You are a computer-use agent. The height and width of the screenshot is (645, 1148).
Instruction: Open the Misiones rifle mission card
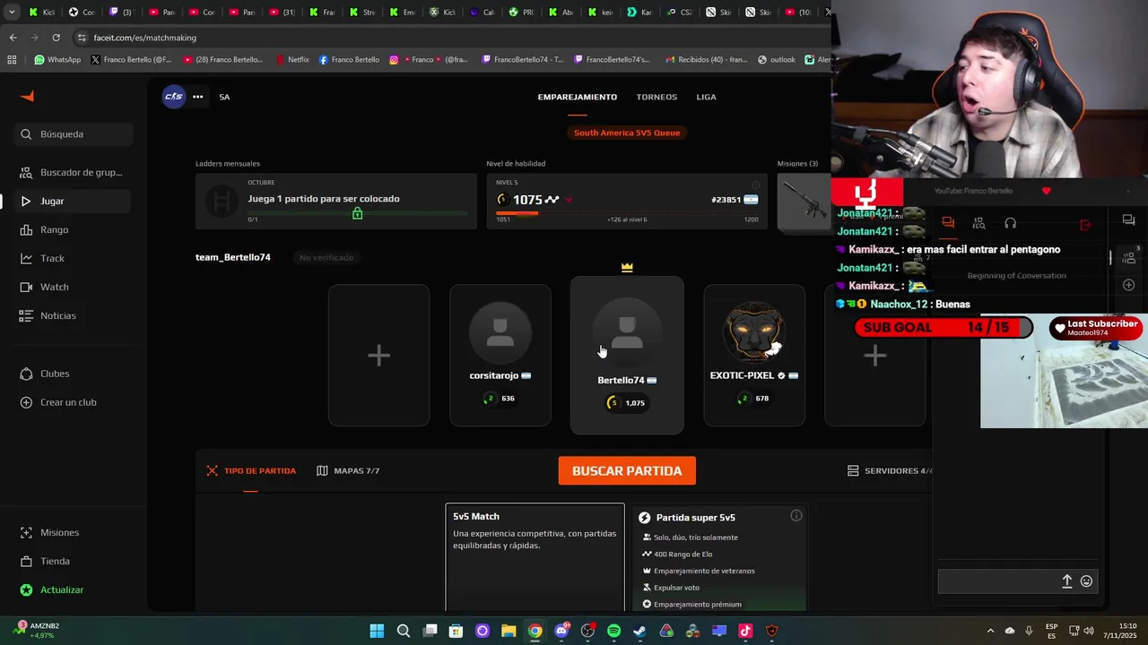pos(804,201)
